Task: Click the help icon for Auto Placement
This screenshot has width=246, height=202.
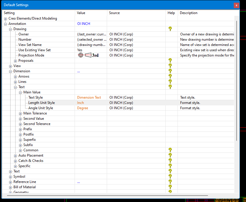Action: tap(170, 155)
